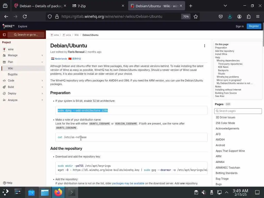Open wiki page actions kebab menu
Image resolution: width=264 pixels, height=198 pixels.
[204, 46]
